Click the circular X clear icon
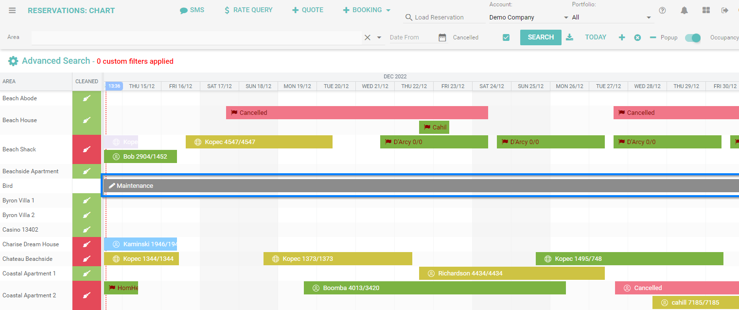The width and height of the screenshot is (739, 310). (x=637, y=37)
